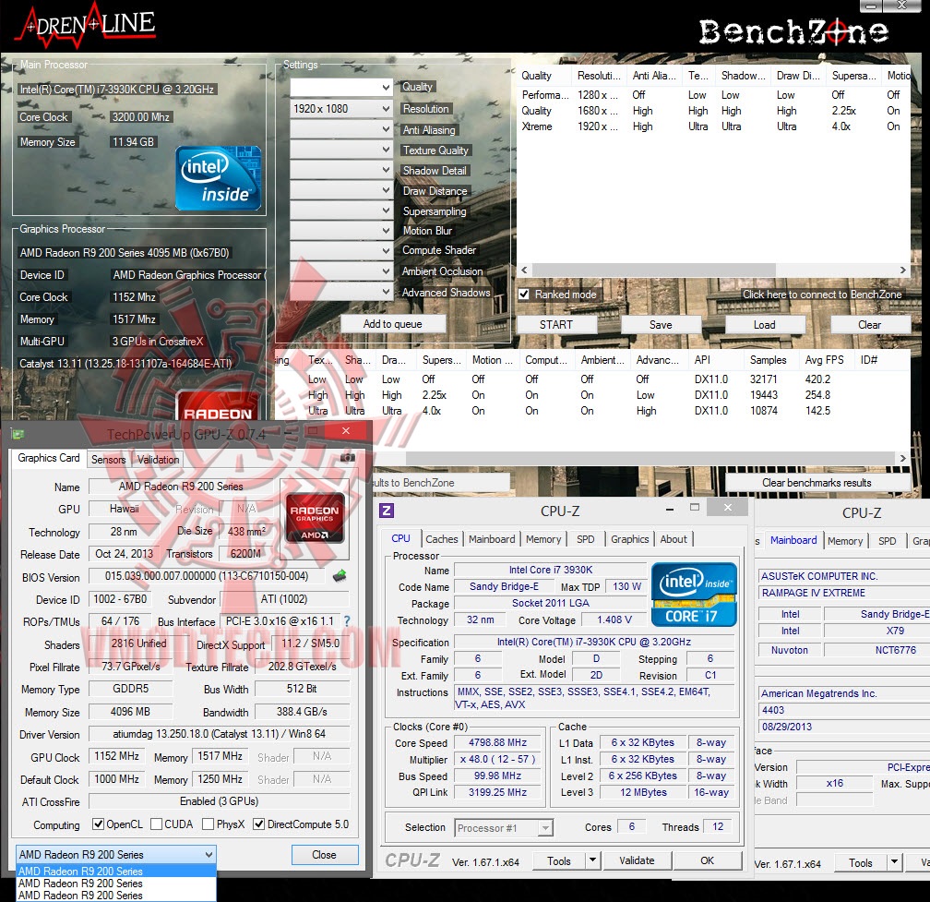
Task: Click the Load button in benchmark tool
Action: 765,325
